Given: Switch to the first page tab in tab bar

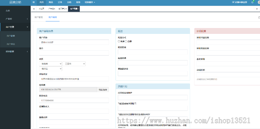Looking at the screenshot, I should pos(41,9).
